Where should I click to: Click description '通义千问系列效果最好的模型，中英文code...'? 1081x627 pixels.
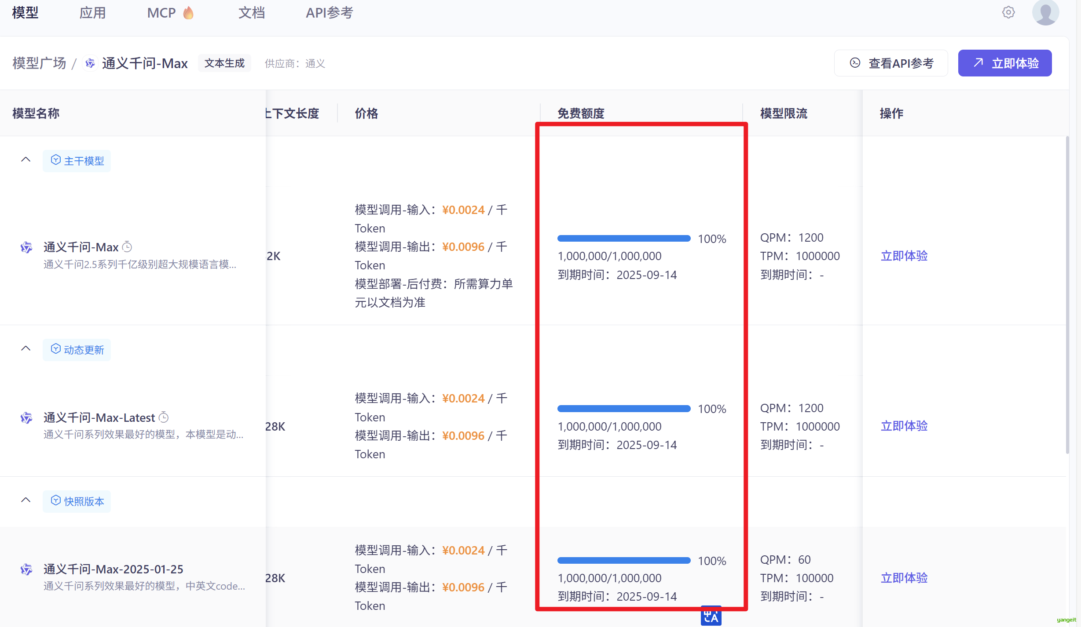tap(144, 586)
